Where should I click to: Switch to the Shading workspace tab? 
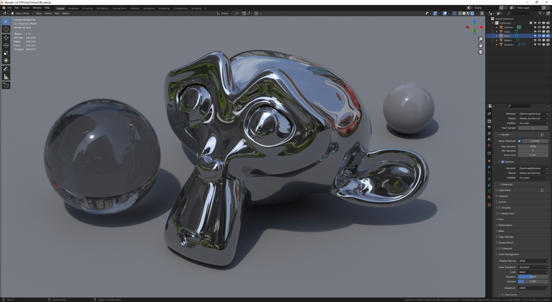(135, 8)
